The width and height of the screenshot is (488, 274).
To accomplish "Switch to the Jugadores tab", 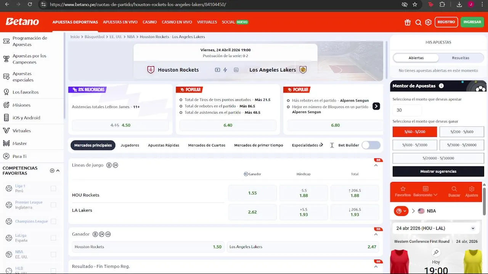I will (130, 145).
